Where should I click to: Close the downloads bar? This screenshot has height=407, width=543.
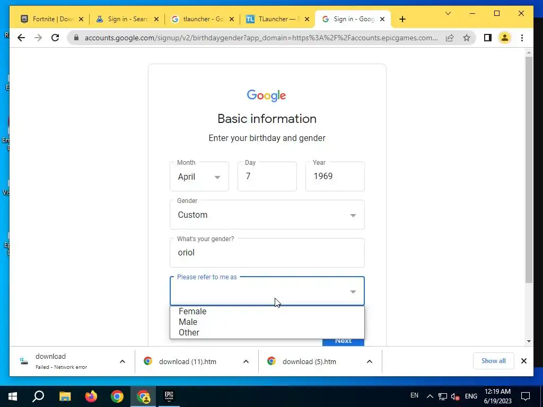(x=523, y=361)
